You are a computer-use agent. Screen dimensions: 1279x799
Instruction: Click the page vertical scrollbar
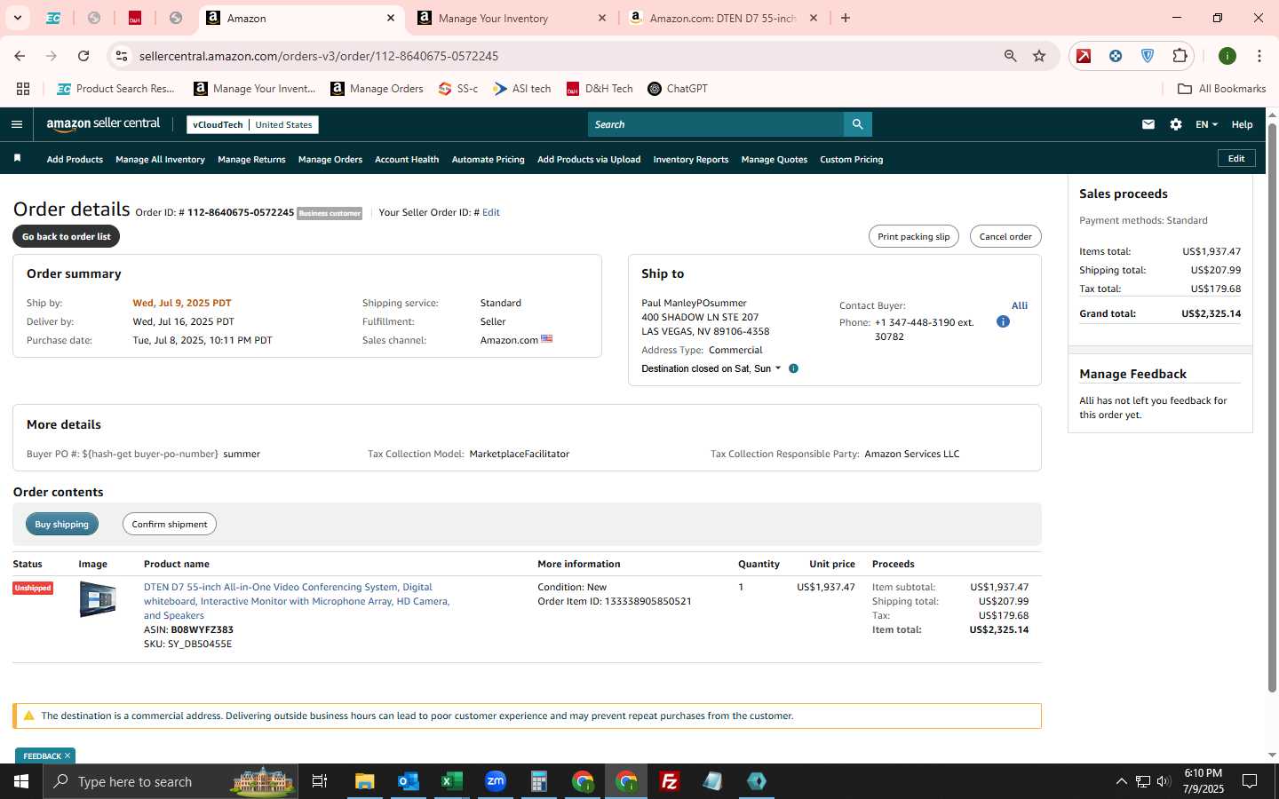pos(1272,408)
